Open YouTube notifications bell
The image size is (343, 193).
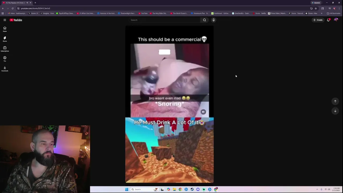(x=328, y=20)
